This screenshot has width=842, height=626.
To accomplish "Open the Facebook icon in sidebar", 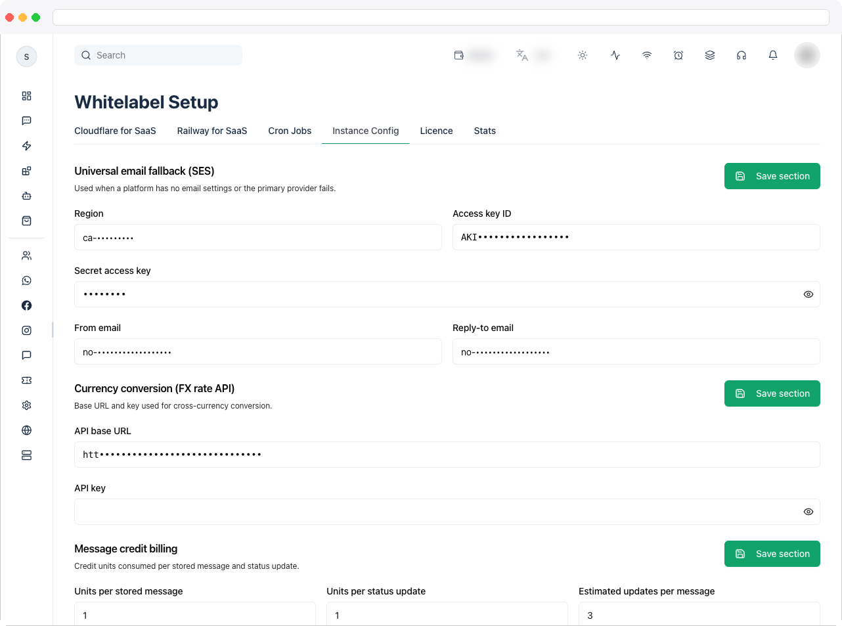I will pos(26,305).
